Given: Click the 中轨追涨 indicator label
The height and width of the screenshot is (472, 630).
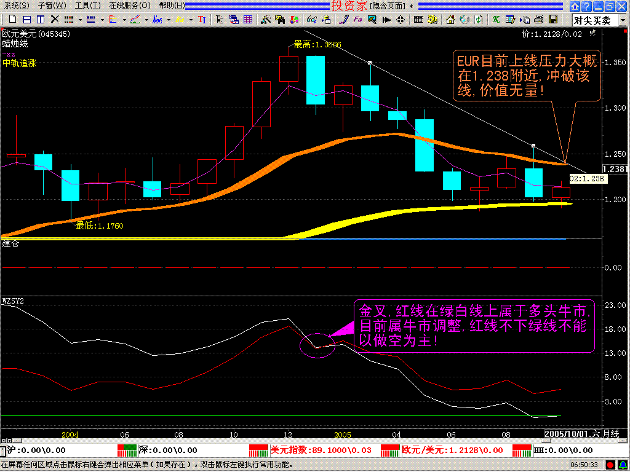Looking at the screenshot, I should (20, 63).
